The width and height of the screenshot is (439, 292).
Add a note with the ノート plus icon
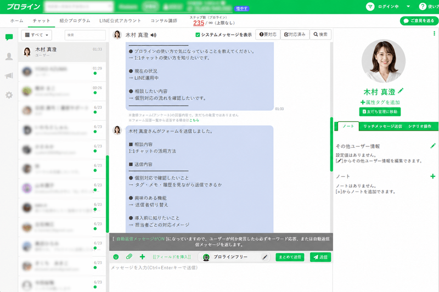pyautogui.click(x=432, y=176)
